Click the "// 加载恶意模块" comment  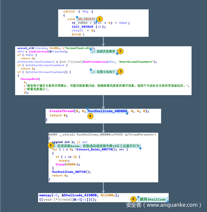point(103,51)
